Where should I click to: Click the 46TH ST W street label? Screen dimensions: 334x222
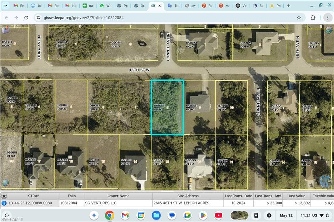point(139,70)
